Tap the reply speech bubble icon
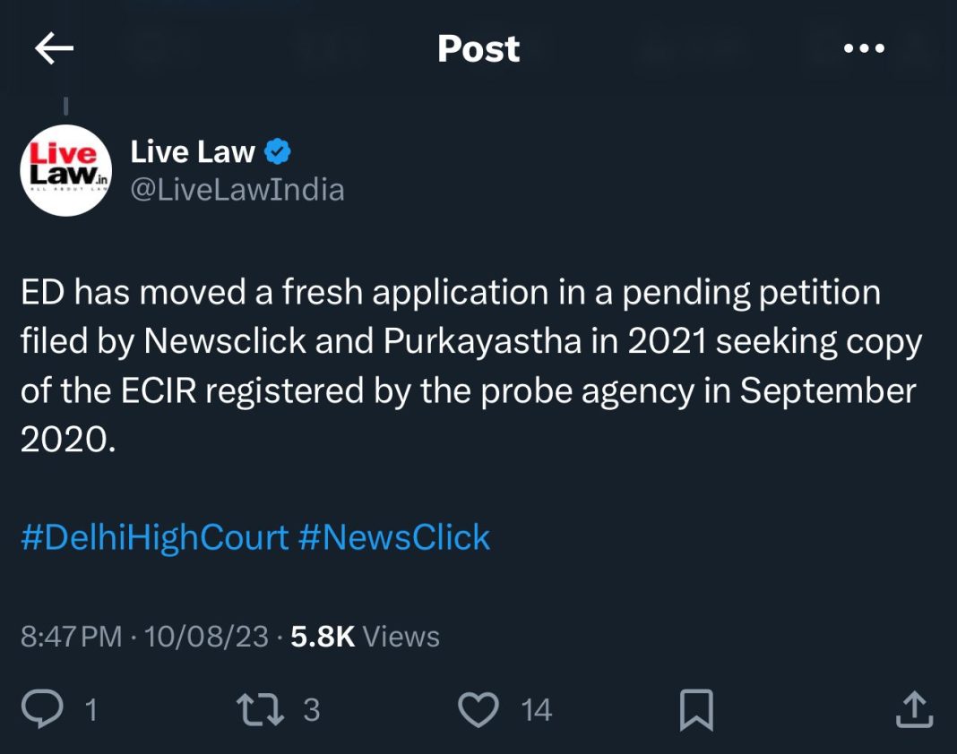The height and width of the screenshot is (754, 957). 42,709
